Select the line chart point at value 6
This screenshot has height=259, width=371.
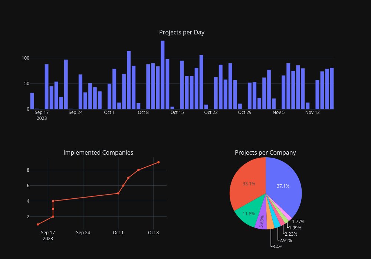(x=123, y=185)
